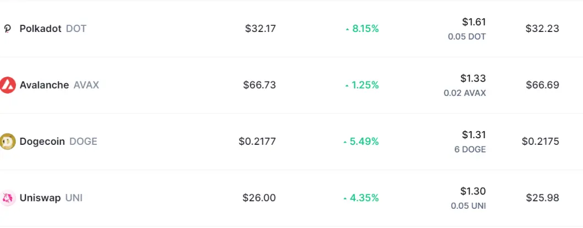Click the Dogecoin price $0.2177
The width and height of the screenshot is (583, 228).
tap(257, 142)
